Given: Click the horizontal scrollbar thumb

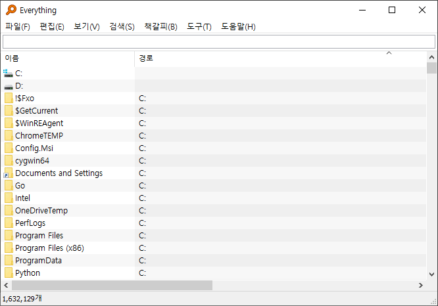Looking at the screenshot, I should click(112, 286).
